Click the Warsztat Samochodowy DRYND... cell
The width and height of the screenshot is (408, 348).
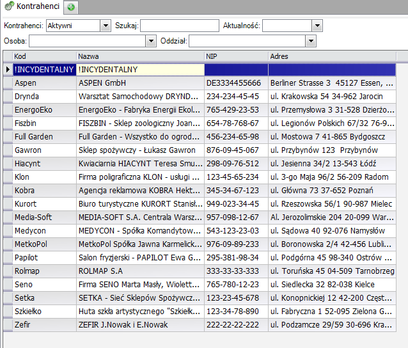tap(140, 97)
